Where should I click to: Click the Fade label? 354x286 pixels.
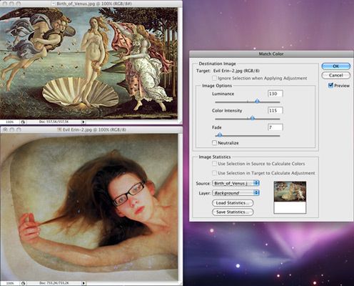[x=217, y=127]
